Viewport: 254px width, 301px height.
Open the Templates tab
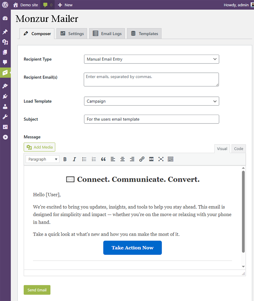[144, 34]
